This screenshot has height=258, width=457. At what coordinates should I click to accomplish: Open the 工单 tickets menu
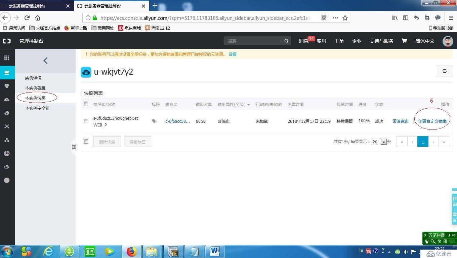tap(339, 41)
